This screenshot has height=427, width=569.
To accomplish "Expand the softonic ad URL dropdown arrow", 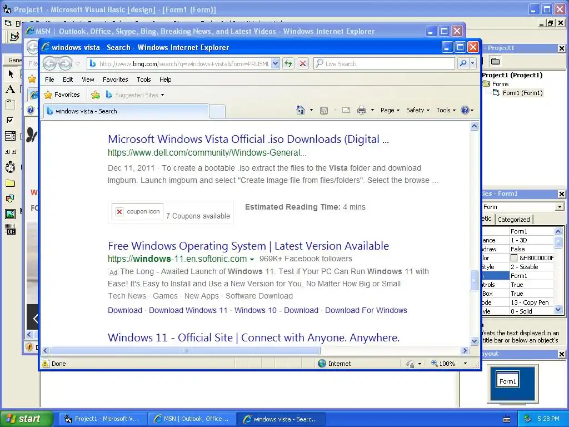I will (x=252, y=259).
